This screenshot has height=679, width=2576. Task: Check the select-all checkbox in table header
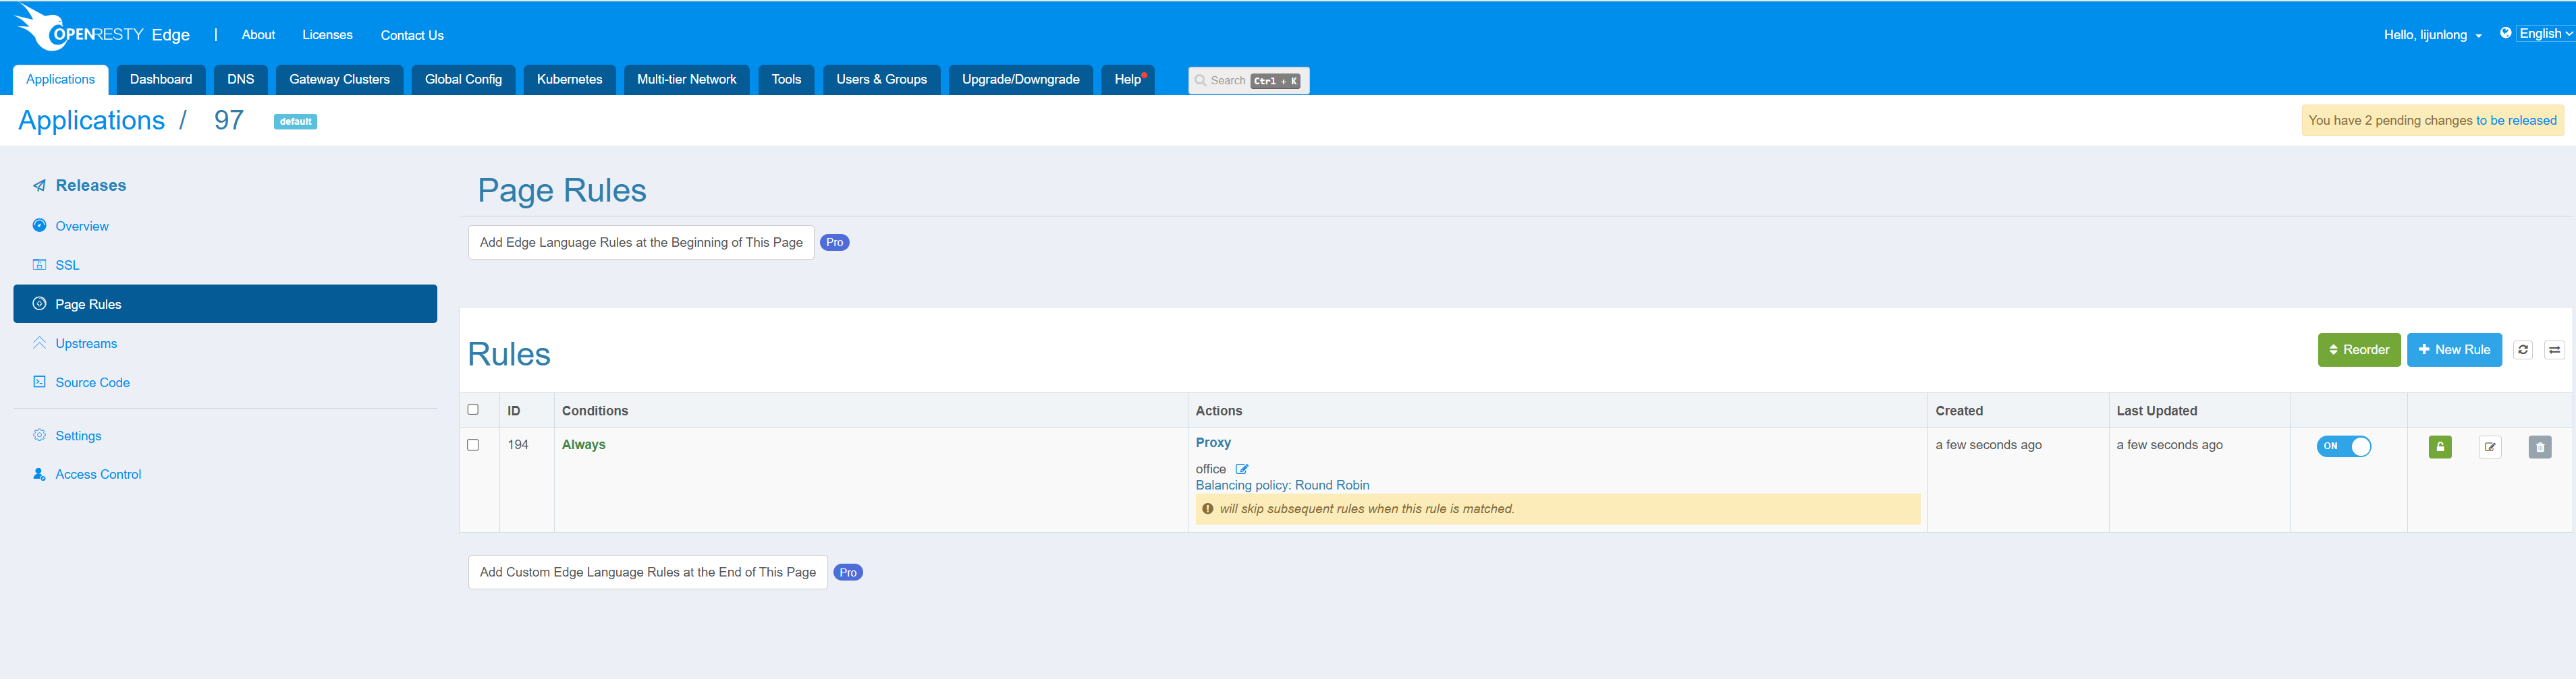[x=473, y=409]
